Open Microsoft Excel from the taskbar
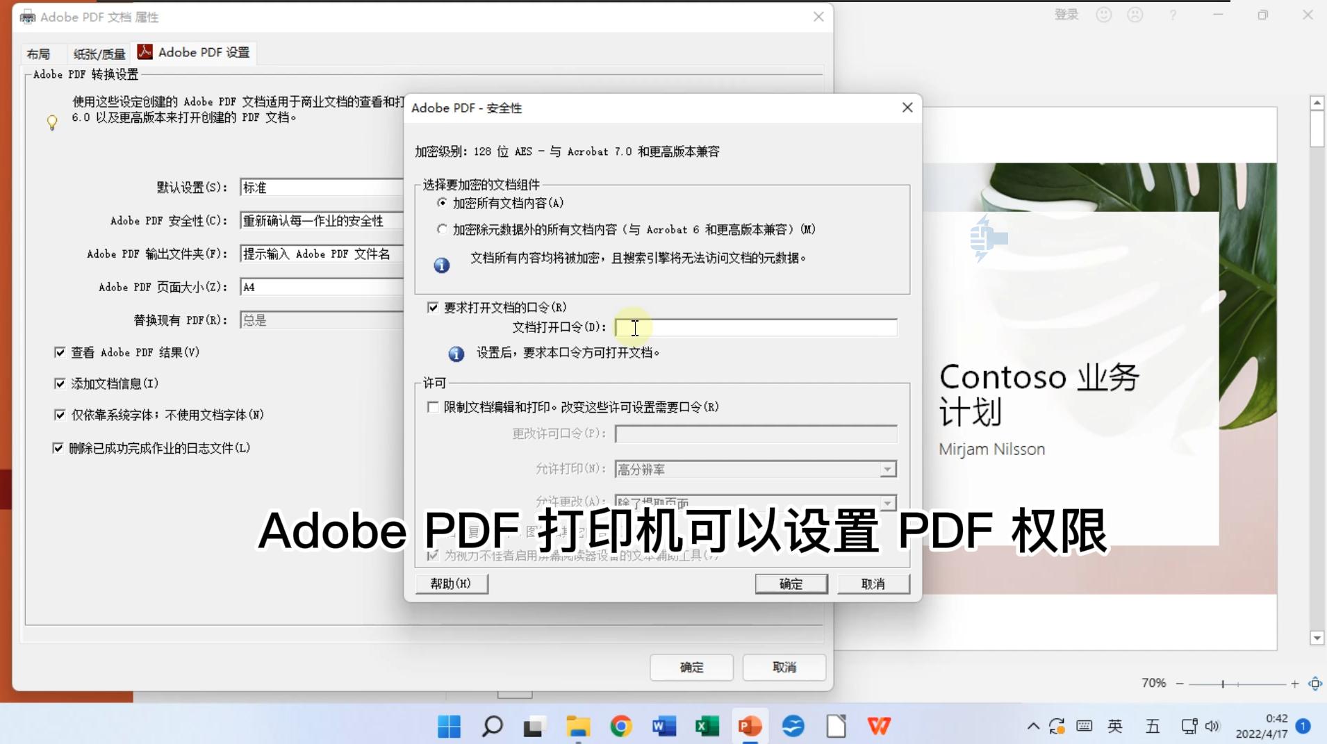1327x744 pixels. [707, 727]
